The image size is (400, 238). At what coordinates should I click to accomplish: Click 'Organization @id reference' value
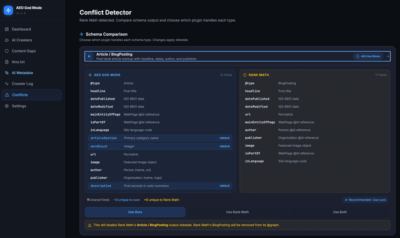(298, 138)
